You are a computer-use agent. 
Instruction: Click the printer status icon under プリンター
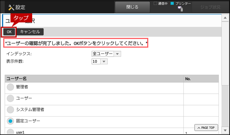(x=180, y=9)
